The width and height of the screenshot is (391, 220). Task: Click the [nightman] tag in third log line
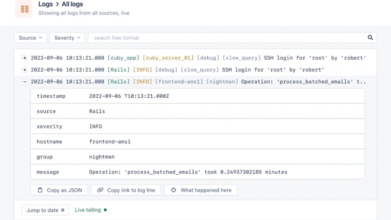tap(222, 81)
